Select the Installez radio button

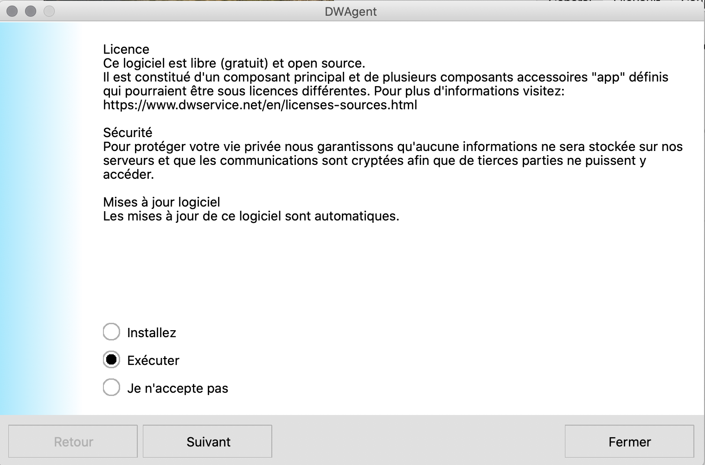tap(111, 332)
